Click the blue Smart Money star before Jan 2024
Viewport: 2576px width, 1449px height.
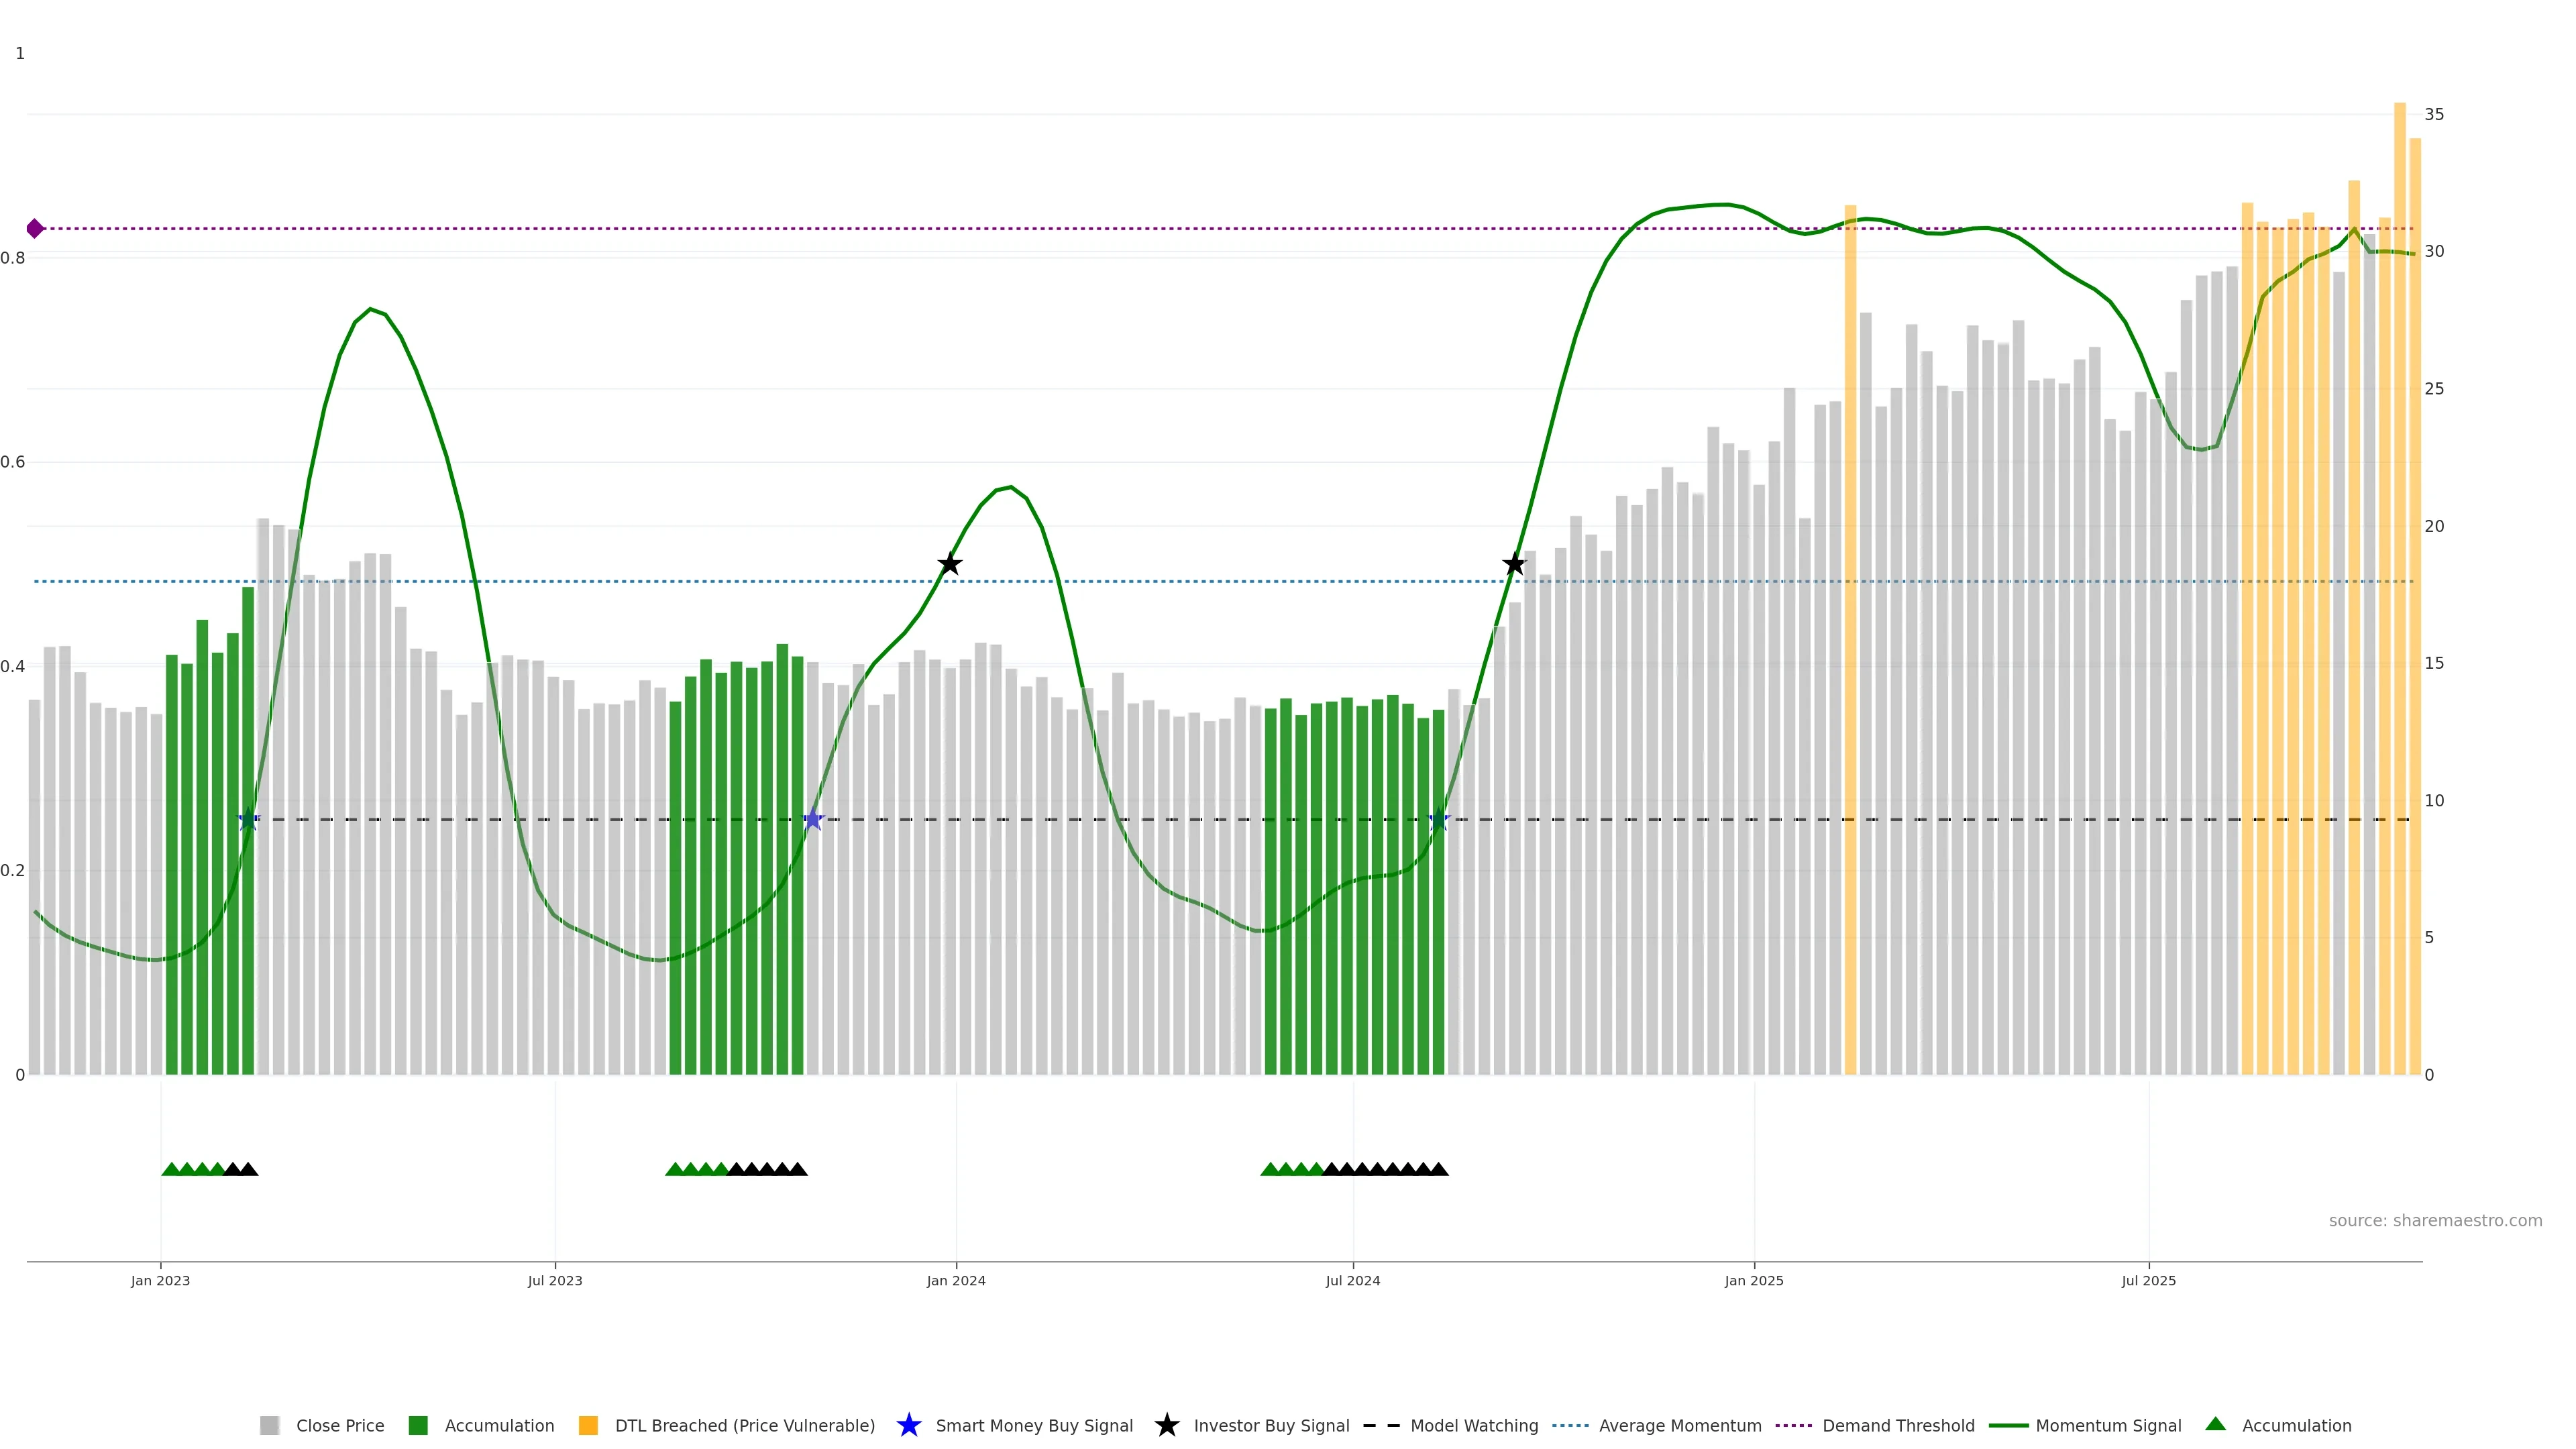pos(813,820)
